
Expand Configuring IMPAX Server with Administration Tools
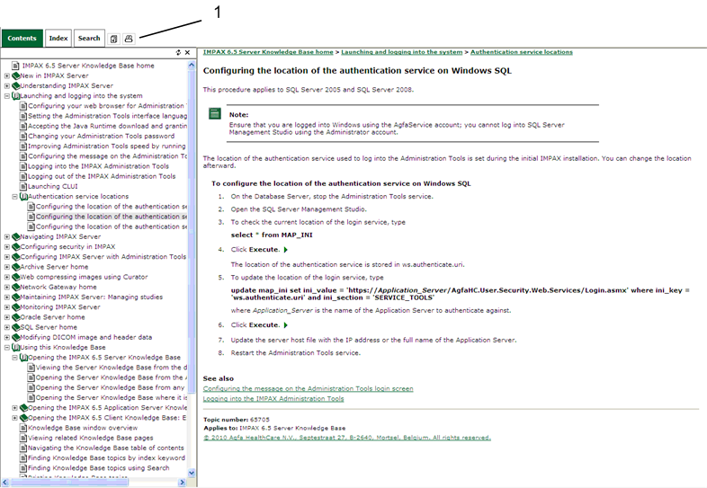coord(7,257)
